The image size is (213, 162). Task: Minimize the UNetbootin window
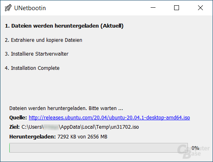153,8
